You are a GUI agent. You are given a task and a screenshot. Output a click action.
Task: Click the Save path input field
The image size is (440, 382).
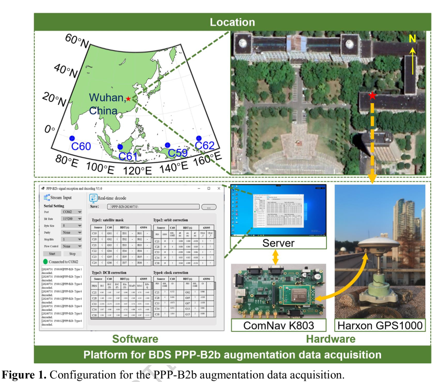153,207
